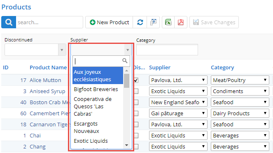The image size is (273, 153).
Task: Open Alice Mutton supplier dropdown
Action: click(x=178, y=80)
